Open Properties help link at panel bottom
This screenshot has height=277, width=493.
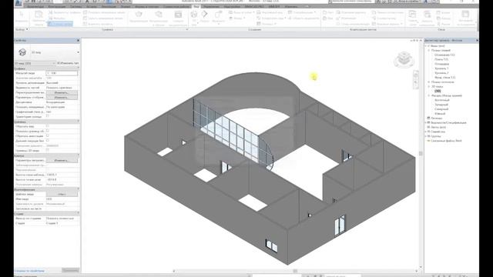click(x=29, y=270)
